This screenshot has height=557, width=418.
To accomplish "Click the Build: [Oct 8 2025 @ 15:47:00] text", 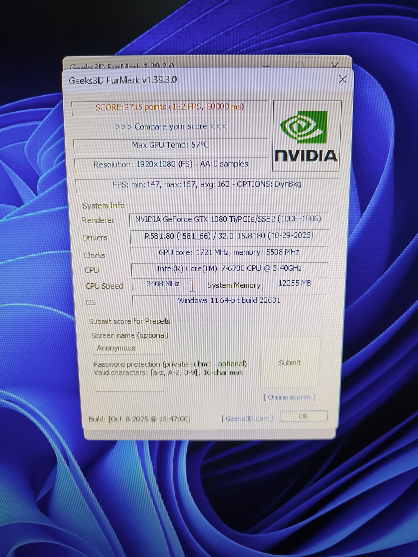I will pos(139,419).
